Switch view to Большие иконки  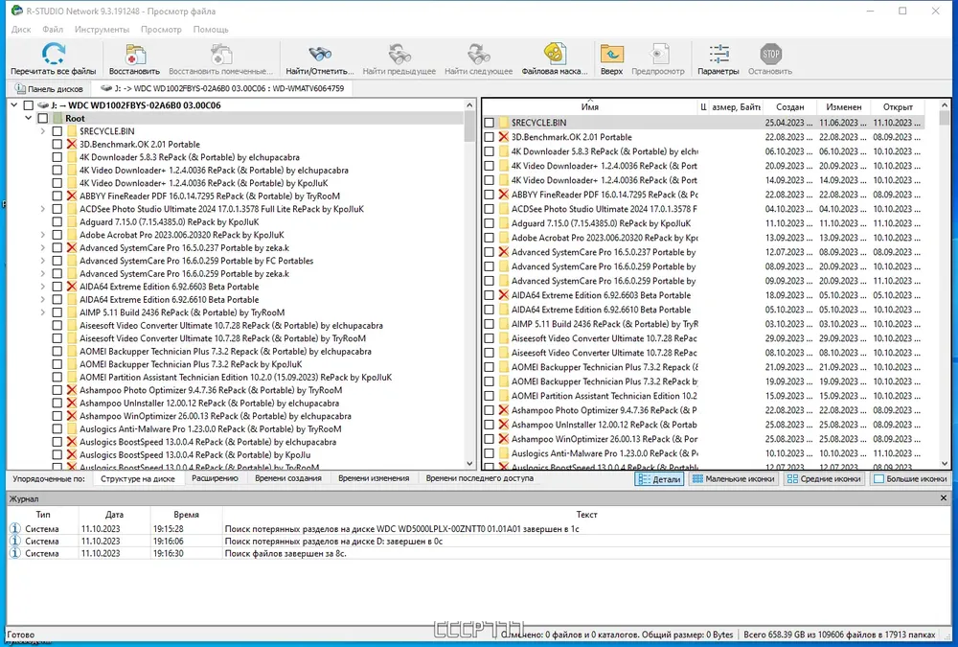click(909, 479)
